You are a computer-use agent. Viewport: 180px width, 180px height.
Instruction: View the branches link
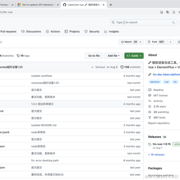(7, 56)
